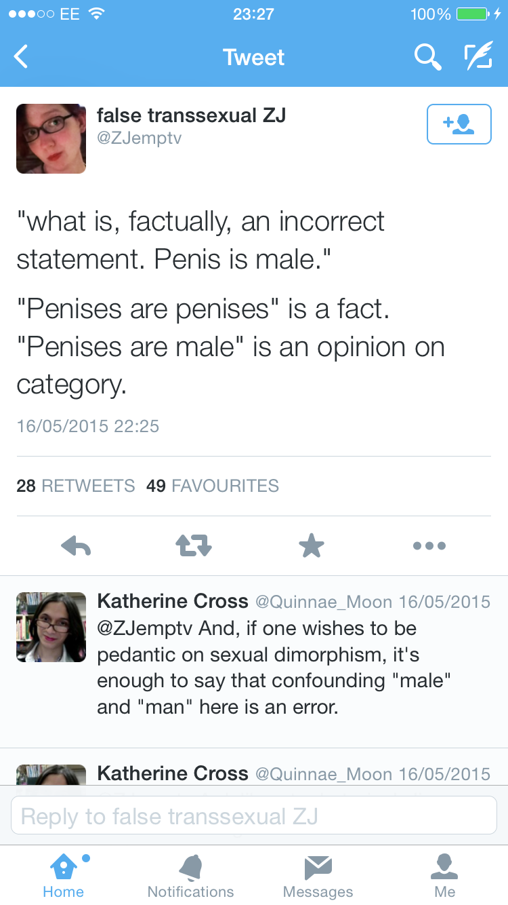Switch to Notifications tab
Viewport: 508px width, 905px height.
coord(190,875)
